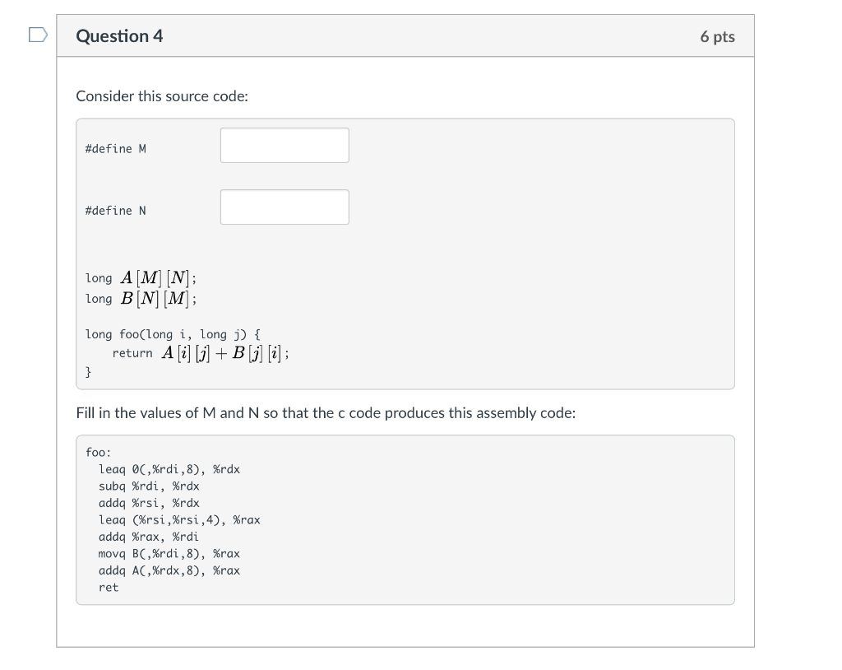Click the addq A(,%rdx,8), %rax instruction
Image resolution: width=842 pixels, height=670 pixels.
pyautogui.click(x=169, y=570)
